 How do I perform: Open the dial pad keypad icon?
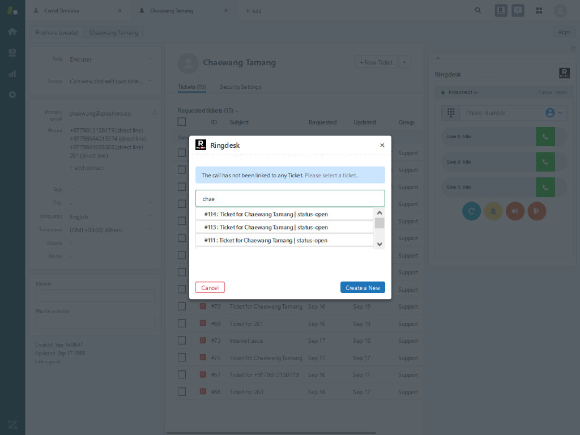451,113
